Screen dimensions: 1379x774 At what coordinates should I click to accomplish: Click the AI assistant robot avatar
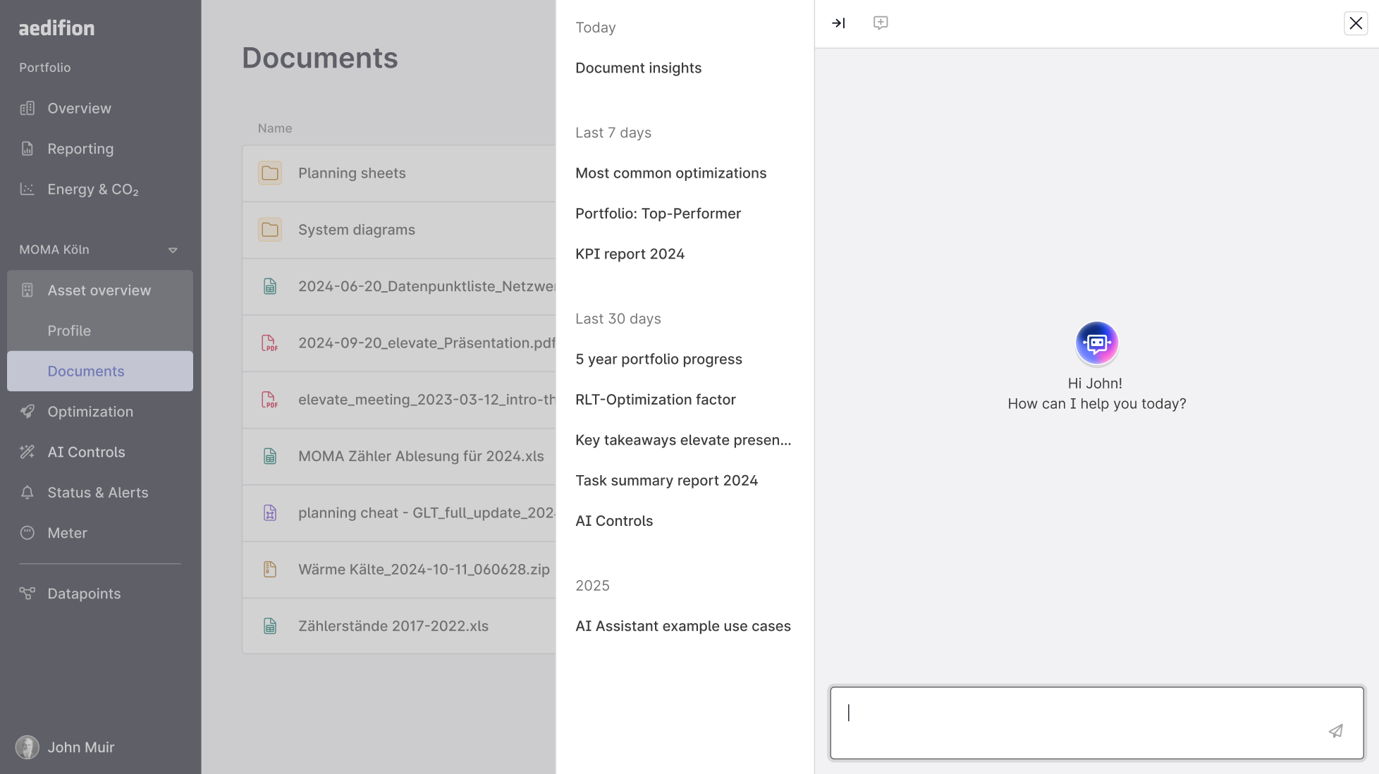[1097, 343]
